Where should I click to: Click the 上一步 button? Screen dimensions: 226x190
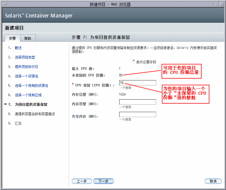[82, 181]
